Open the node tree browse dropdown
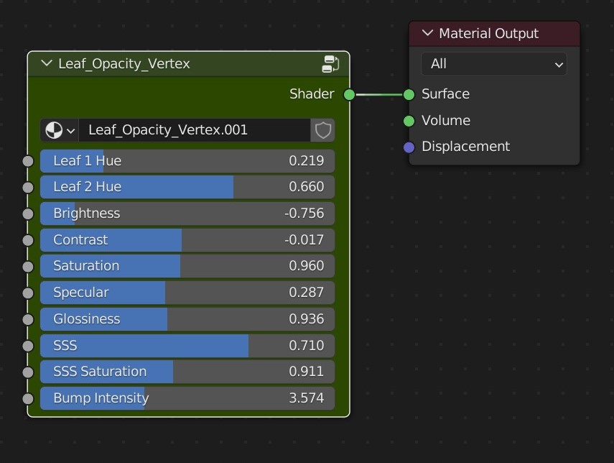 click(60, 130)
